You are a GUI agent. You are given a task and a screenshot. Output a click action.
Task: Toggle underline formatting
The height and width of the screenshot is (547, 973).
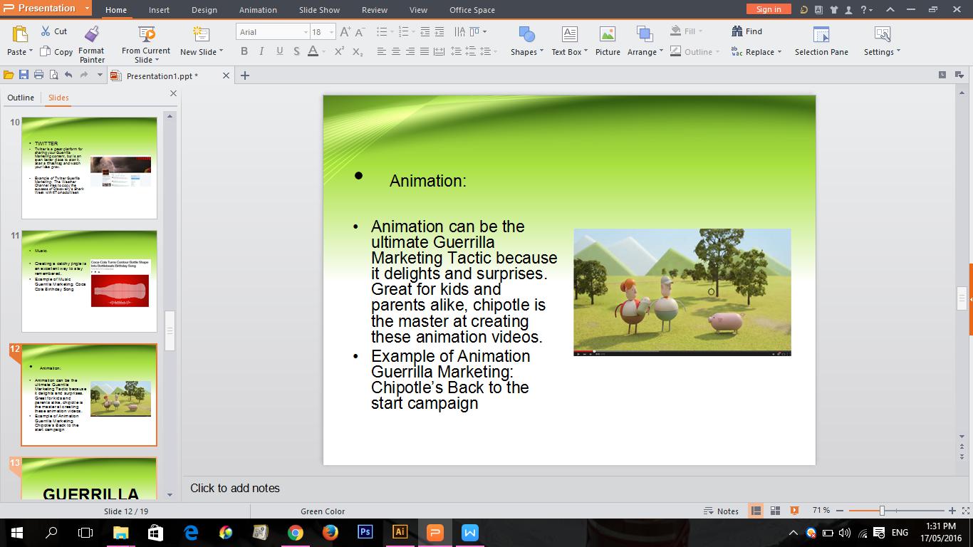pos(279,51)
